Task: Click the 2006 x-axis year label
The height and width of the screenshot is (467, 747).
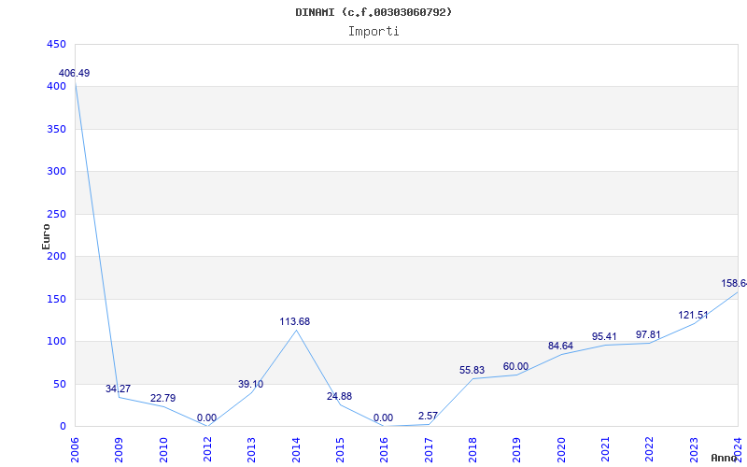Action: click(x=75, y=450)
